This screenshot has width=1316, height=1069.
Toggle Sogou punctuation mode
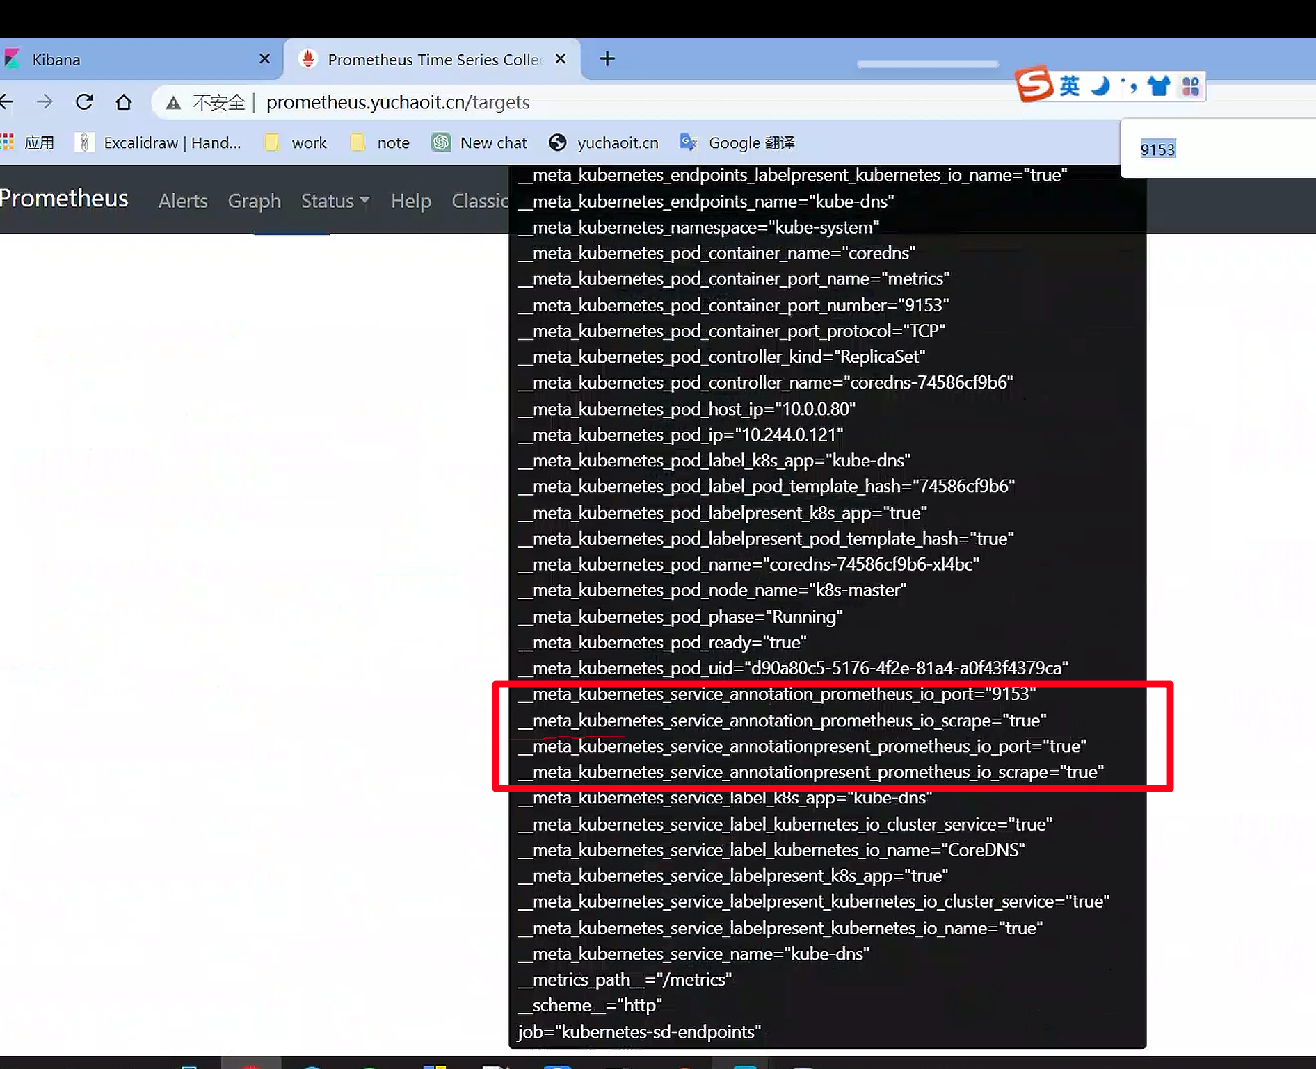[x=1130, y=86]
